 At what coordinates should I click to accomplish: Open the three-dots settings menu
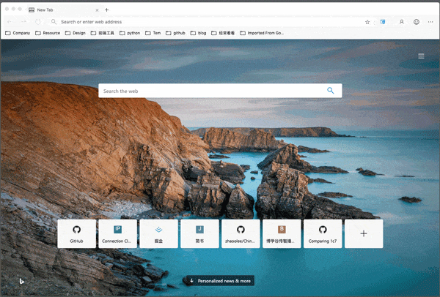(x=430, y=22)
